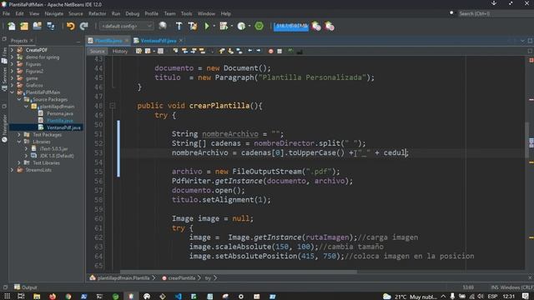Screen dimensions: 534x300
Task: Open the Output window button
Action: 26,287
